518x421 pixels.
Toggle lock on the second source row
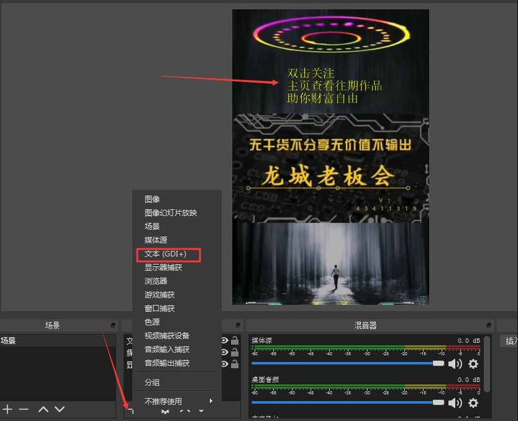coord(235,352)
